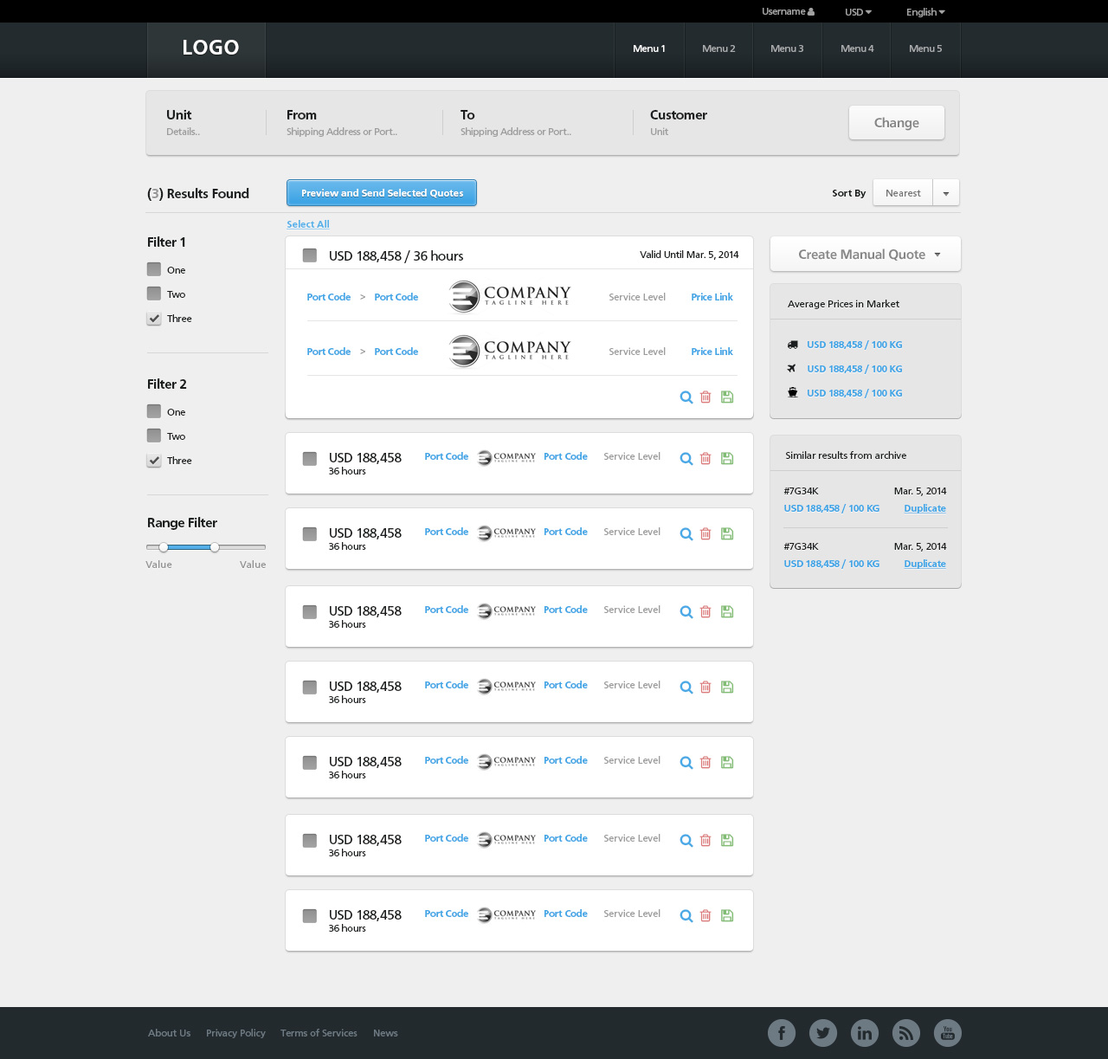Open the LinkedIn icon in the footer
Screen dimensions: 1108x1059
[865, 1033]
